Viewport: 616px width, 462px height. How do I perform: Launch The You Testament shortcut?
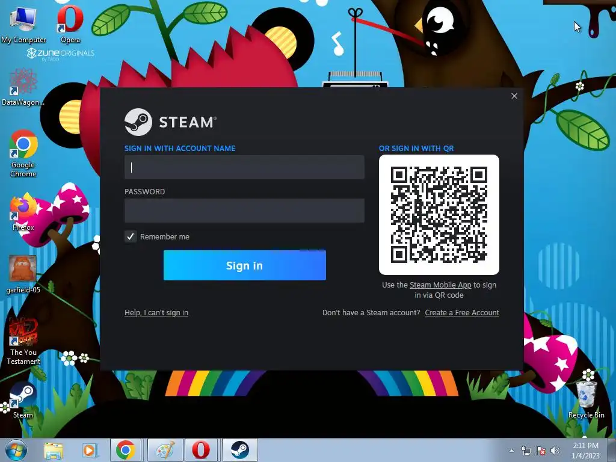[23, 341]
